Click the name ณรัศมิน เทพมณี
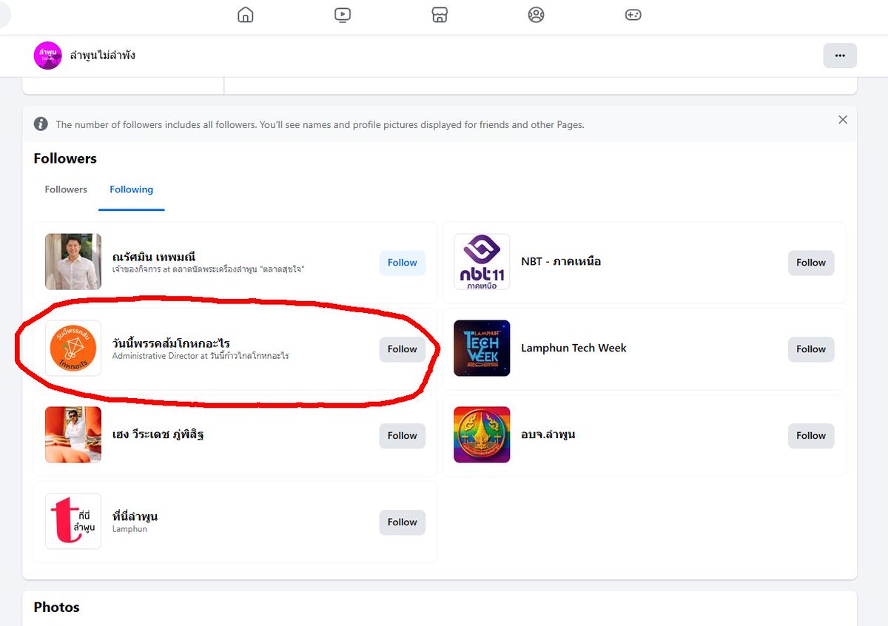The width and height of the screenshot is (888, 626). [154, 257]
